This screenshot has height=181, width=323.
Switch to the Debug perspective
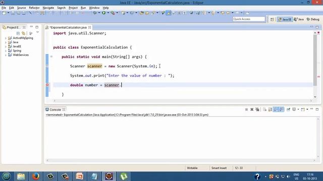click(313, 19)
